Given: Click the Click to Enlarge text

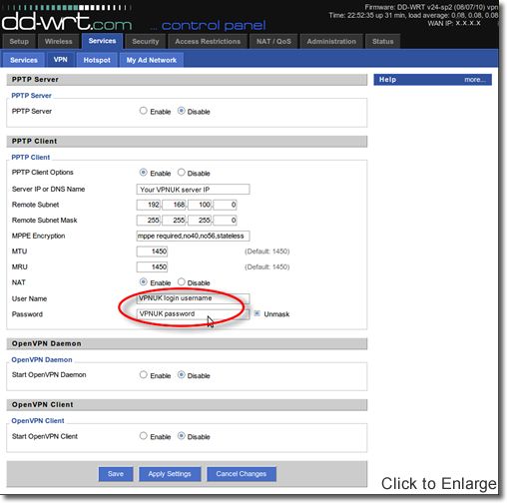Looking at the screenshot, I should [x=438, y=484].
